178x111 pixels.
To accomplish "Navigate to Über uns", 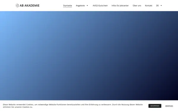I will pos(137,6).
